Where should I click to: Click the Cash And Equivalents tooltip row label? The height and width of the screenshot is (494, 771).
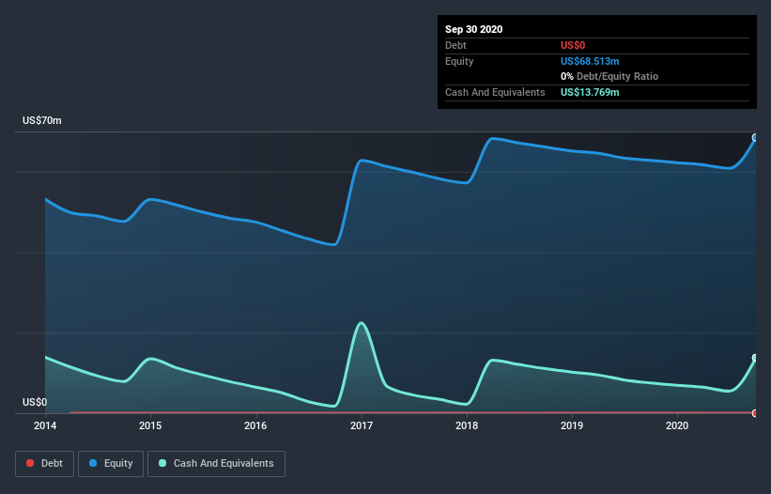click(x=495, y=92)
